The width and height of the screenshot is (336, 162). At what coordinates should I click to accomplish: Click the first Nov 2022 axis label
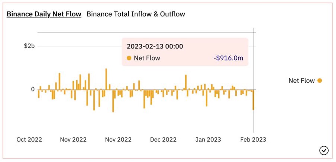coord(73,140)
